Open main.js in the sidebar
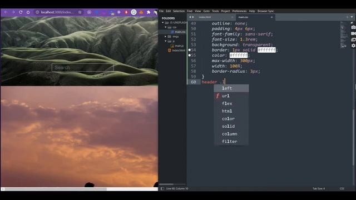Screen dimensions: 356x200 179,46
